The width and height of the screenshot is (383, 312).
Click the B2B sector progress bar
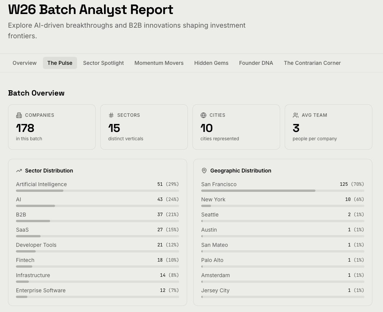tap(98, 221)
